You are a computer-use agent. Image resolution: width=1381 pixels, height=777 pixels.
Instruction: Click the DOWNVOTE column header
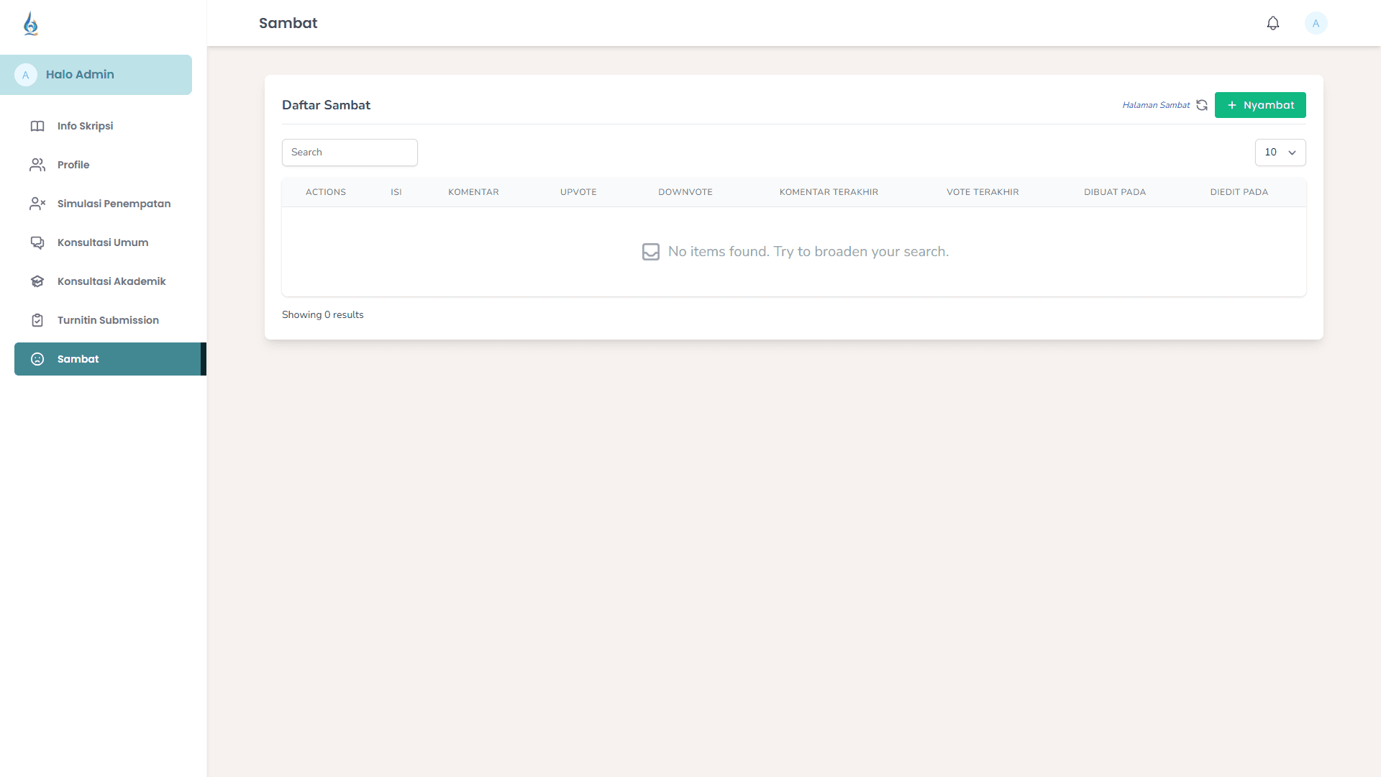685,192
